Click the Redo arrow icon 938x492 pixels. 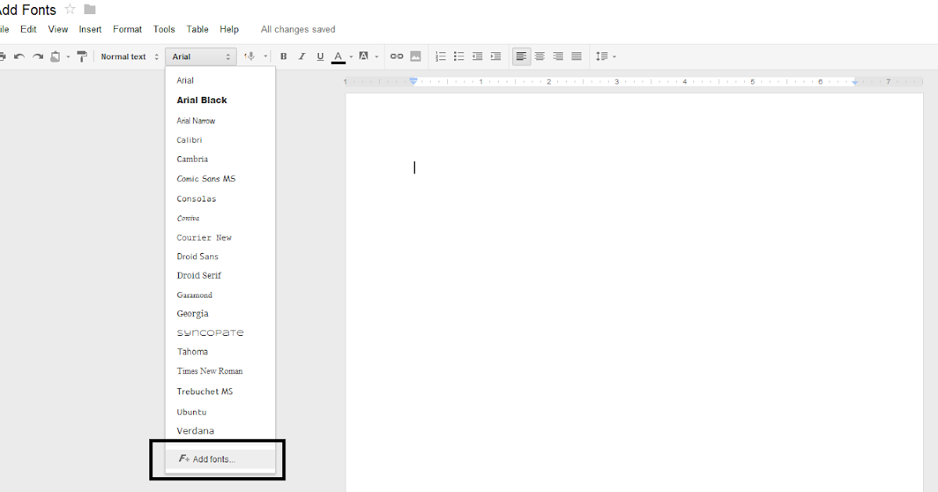click(38, 56)
